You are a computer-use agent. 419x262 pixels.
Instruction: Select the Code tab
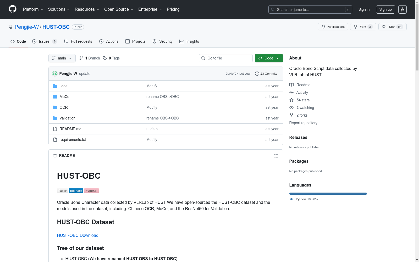(x=18, y=41)
